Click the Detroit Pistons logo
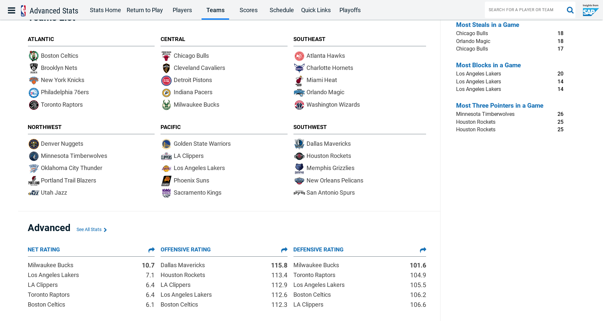The height and width of the screenshot is (321, 603). (166, 80)
